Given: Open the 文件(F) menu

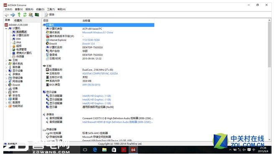Looking at the screenshot, I should click(8, 9).
